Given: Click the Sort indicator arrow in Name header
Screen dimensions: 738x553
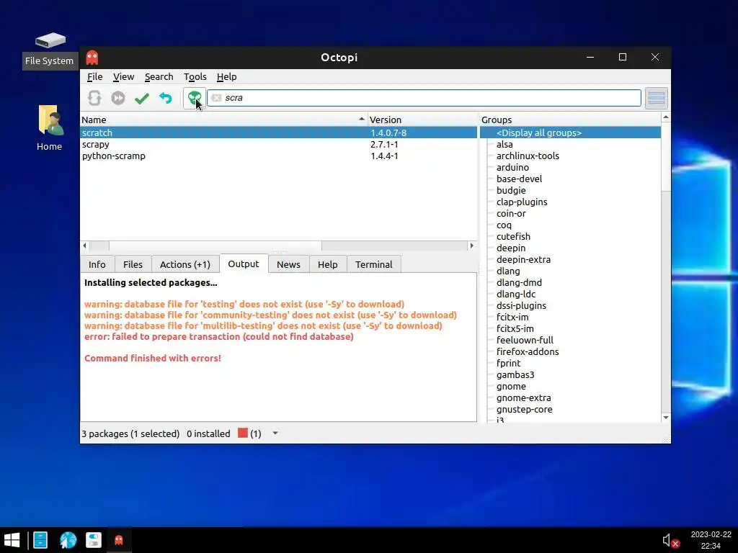Looking at the screenshot, I should click(x=362, y=119).
